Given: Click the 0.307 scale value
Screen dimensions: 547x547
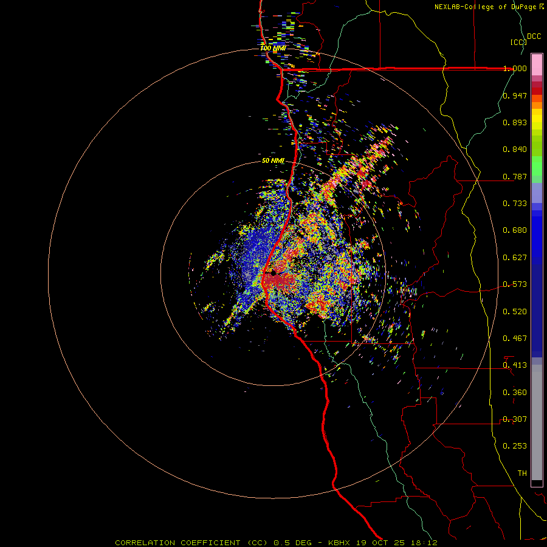Looking at the screenshot, I should tap(515, 419).
